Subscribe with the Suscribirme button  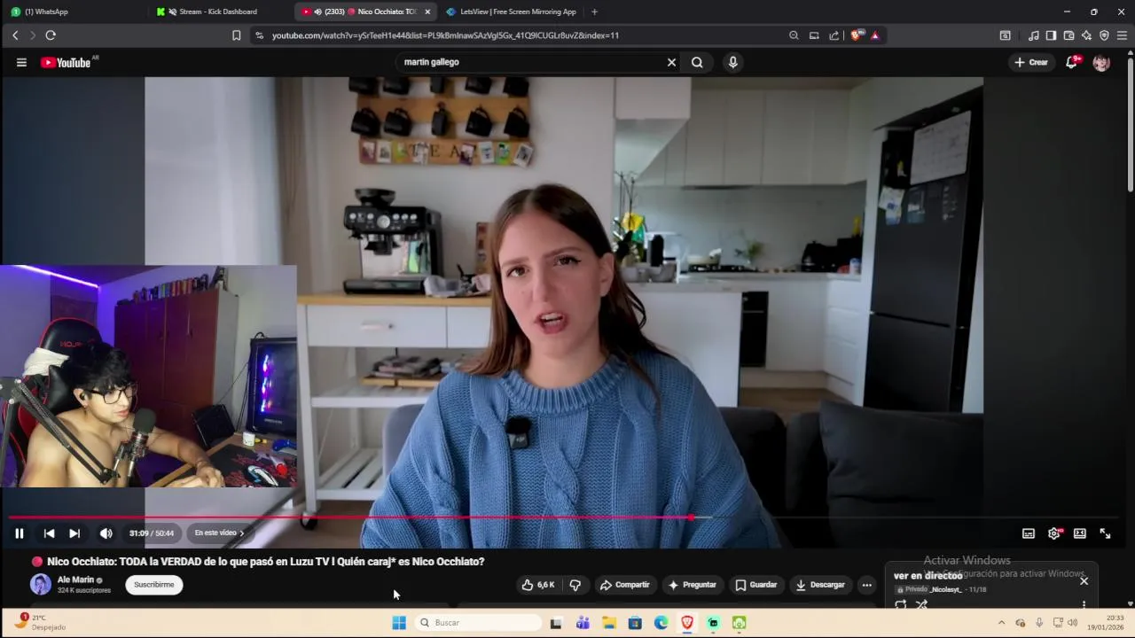(x=154, y=585)
